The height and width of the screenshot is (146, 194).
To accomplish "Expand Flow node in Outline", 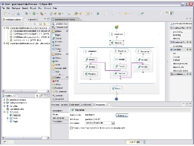I will click(8, 118).
